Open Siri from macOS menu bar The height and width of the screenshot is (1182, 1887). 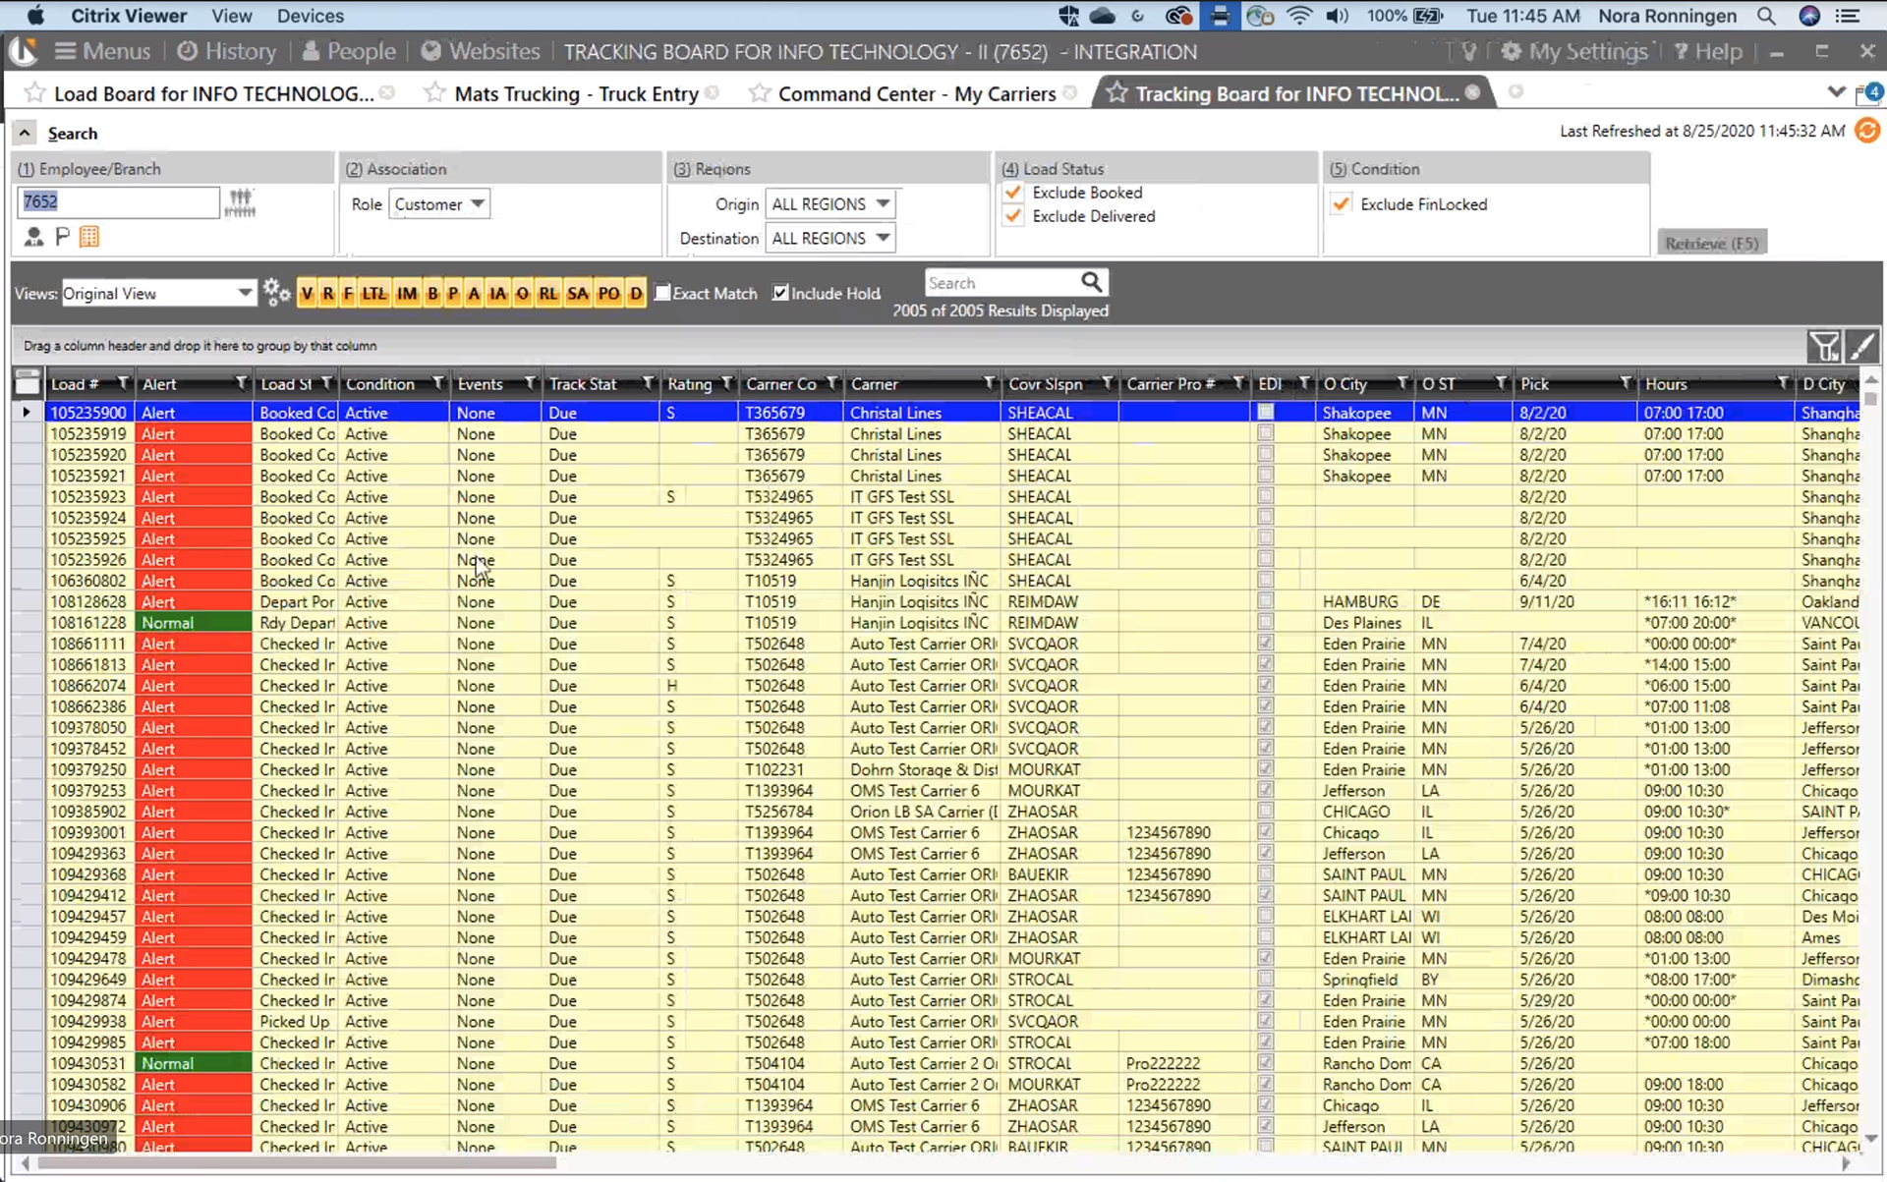(x=1809, y=16)
